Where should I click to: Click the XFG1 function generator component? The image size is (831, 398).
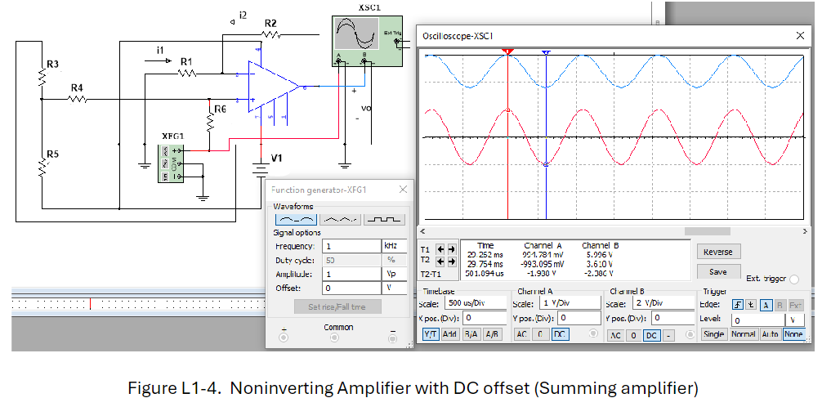[171, 163]
